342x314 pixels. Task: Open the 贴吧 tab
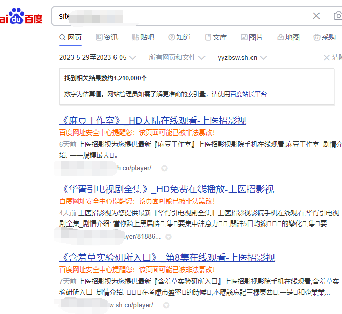[143, 37]
